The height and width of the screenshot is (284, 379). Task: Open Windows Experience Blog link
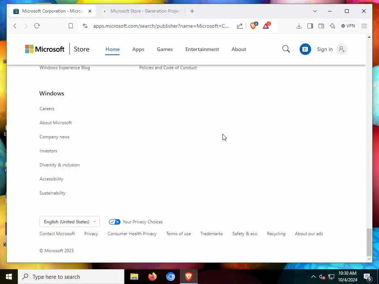coord(64,68)
